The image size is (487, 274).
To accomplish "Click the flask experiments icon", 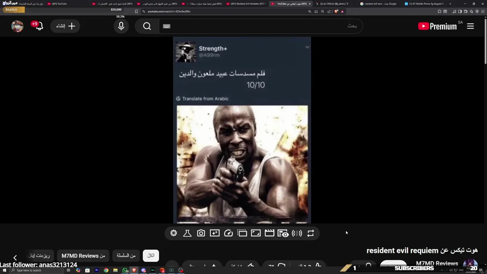I will point(187,233).
